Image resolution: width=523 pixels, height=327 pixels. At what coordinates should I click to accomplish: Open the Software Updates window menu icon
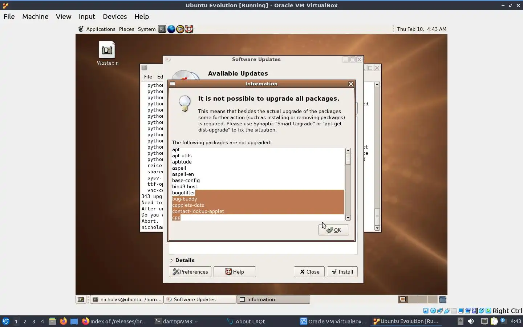point(168,59)
